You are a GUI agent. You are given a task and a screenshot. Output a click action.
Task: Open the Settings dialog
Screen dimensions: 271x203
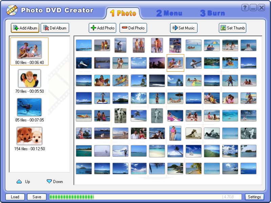tap(255, 197)
